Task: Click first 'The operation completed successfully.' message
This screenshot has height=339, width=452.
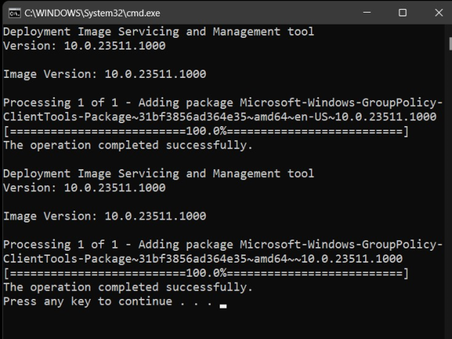Action: click(128, 145)
